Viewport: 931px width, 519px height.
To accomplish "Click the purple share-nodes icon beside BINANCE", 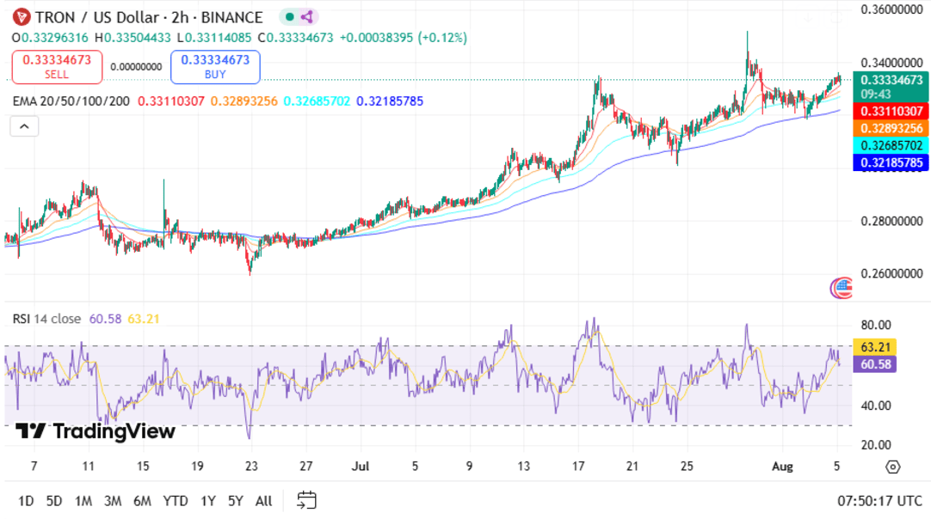I will click(x=306, y=17).
